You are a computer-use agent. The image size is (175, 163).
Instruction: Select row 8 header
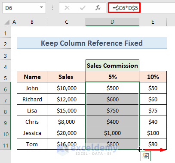pos(6,110)
